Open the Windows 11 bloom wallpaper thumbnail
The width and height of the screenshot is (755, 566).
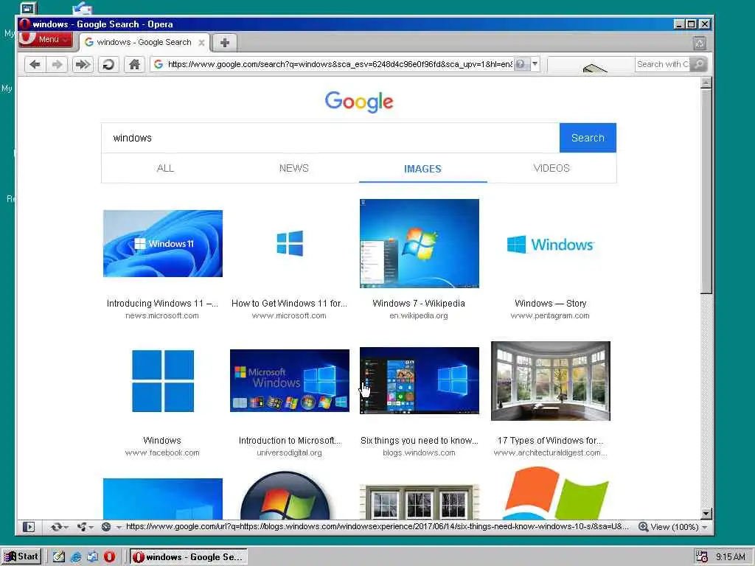tap(163, 243)
